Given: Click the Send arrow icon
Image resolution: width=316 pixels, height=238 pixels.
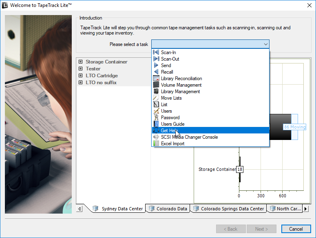Looking at the screenshot, I should tap(156, 66).
